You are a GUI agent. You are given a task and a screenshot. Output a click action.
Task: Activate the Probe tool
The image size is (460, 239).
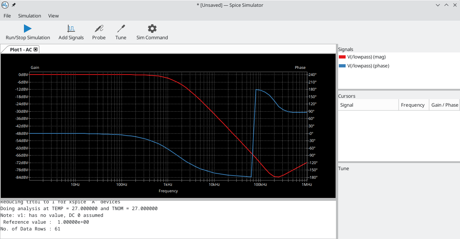coord(99,28)
